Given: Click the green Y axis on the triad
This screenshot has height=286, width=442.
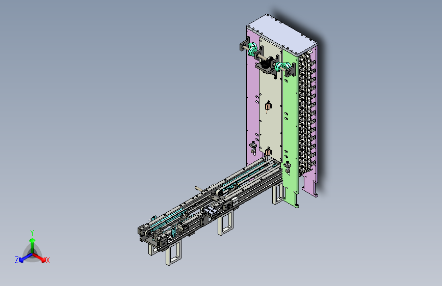Looking at the screenshot, I should (x=33, y=245).
